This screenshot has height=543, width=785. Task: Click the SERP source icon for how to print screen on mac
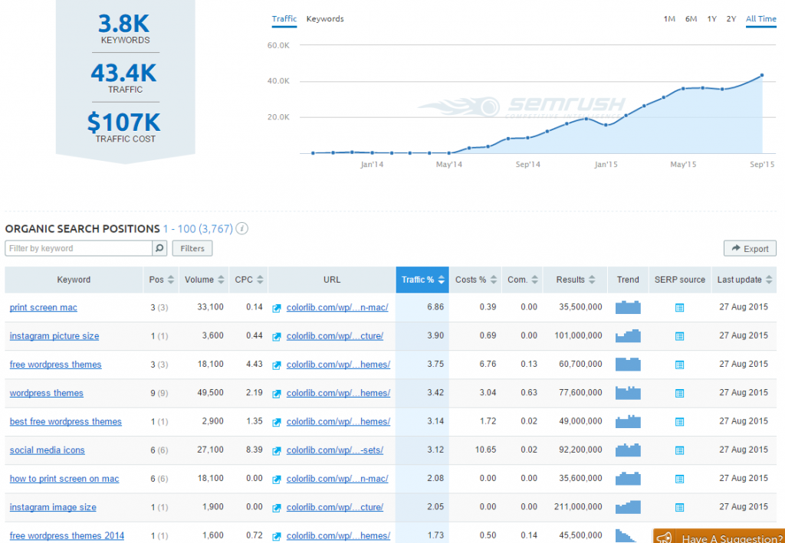679,478
